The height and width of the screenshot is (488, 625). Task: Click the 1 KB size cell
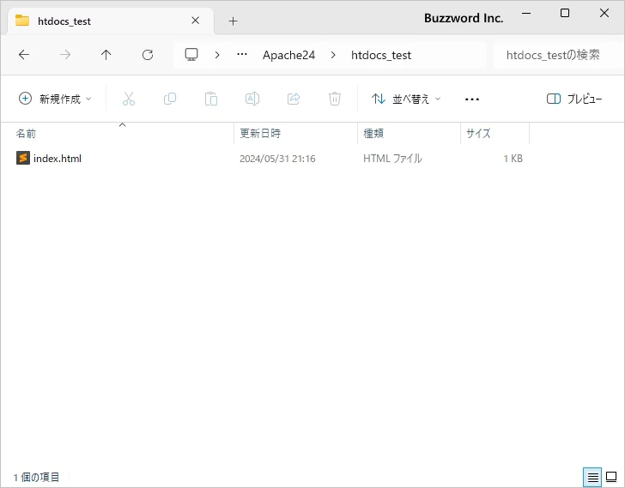pyautogui.click(x=513, y=159)
